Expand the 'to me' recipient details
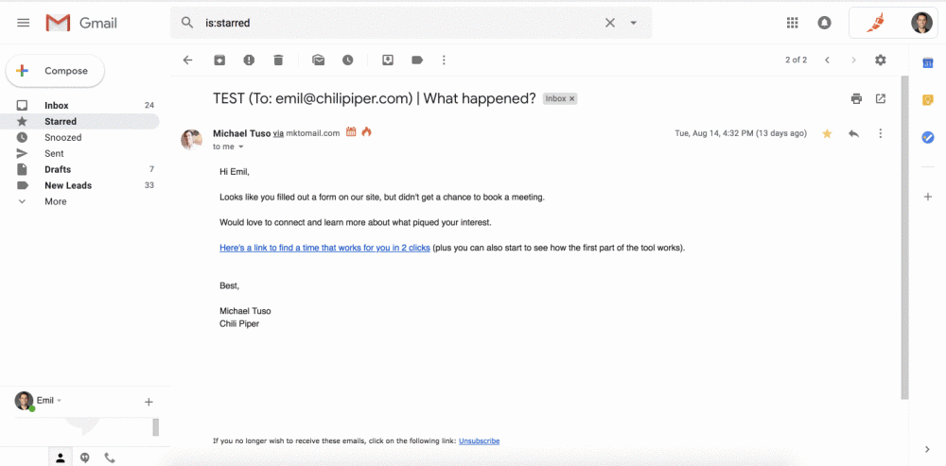The image size is (946, 466). click(240, 147)
